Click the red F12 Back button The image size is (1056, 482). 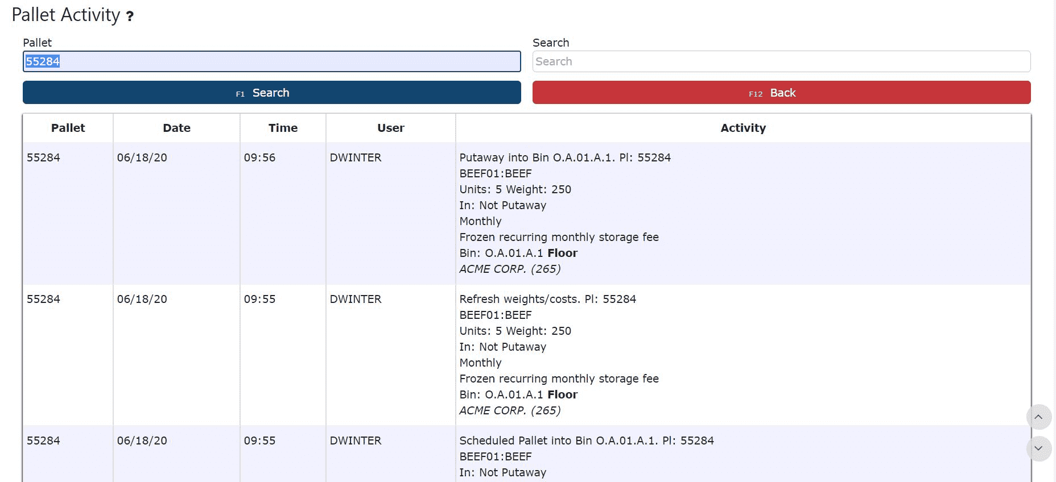pyautogui.click(x=781, y=93)
